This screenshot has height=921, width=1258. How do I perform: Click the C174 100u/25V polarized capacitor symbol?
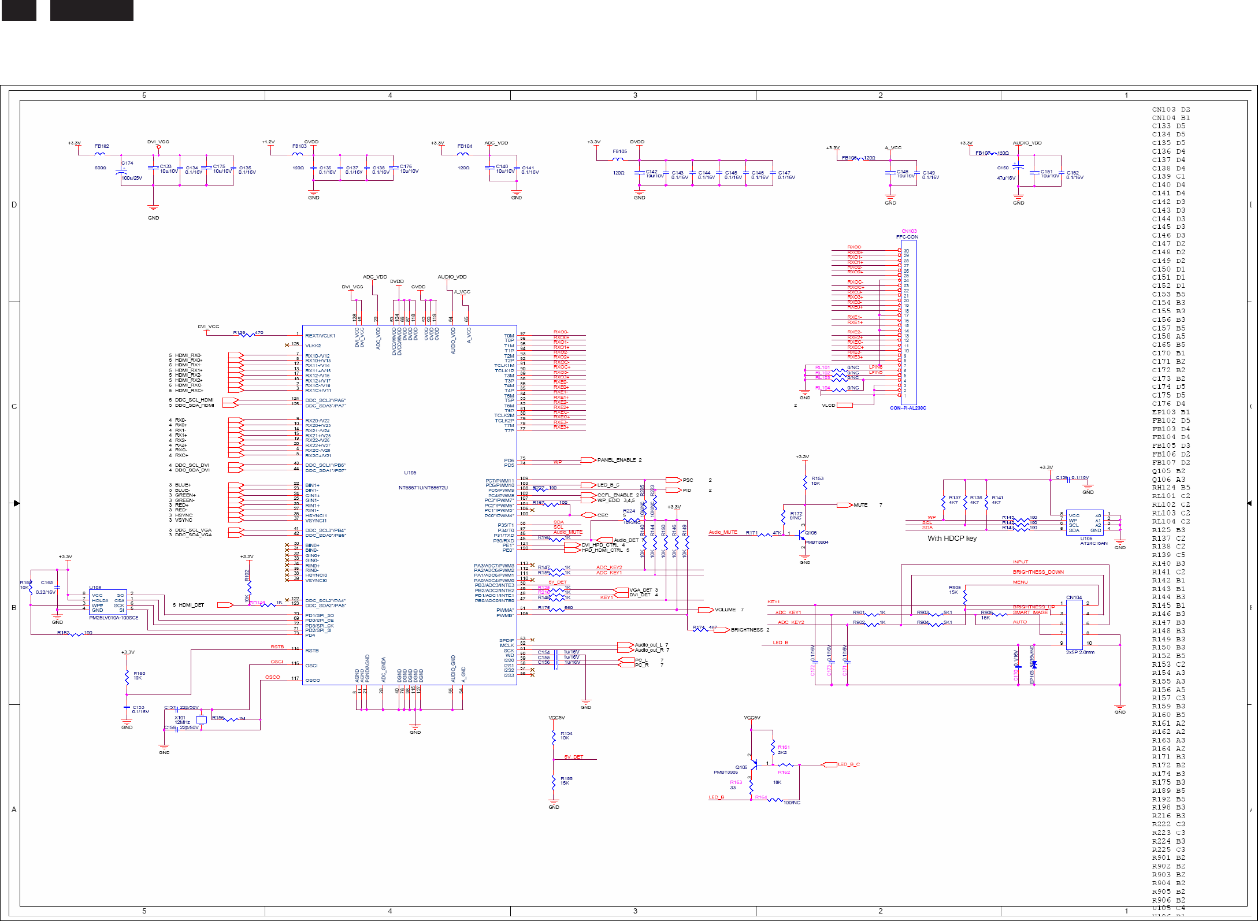(x=121, y=172)
